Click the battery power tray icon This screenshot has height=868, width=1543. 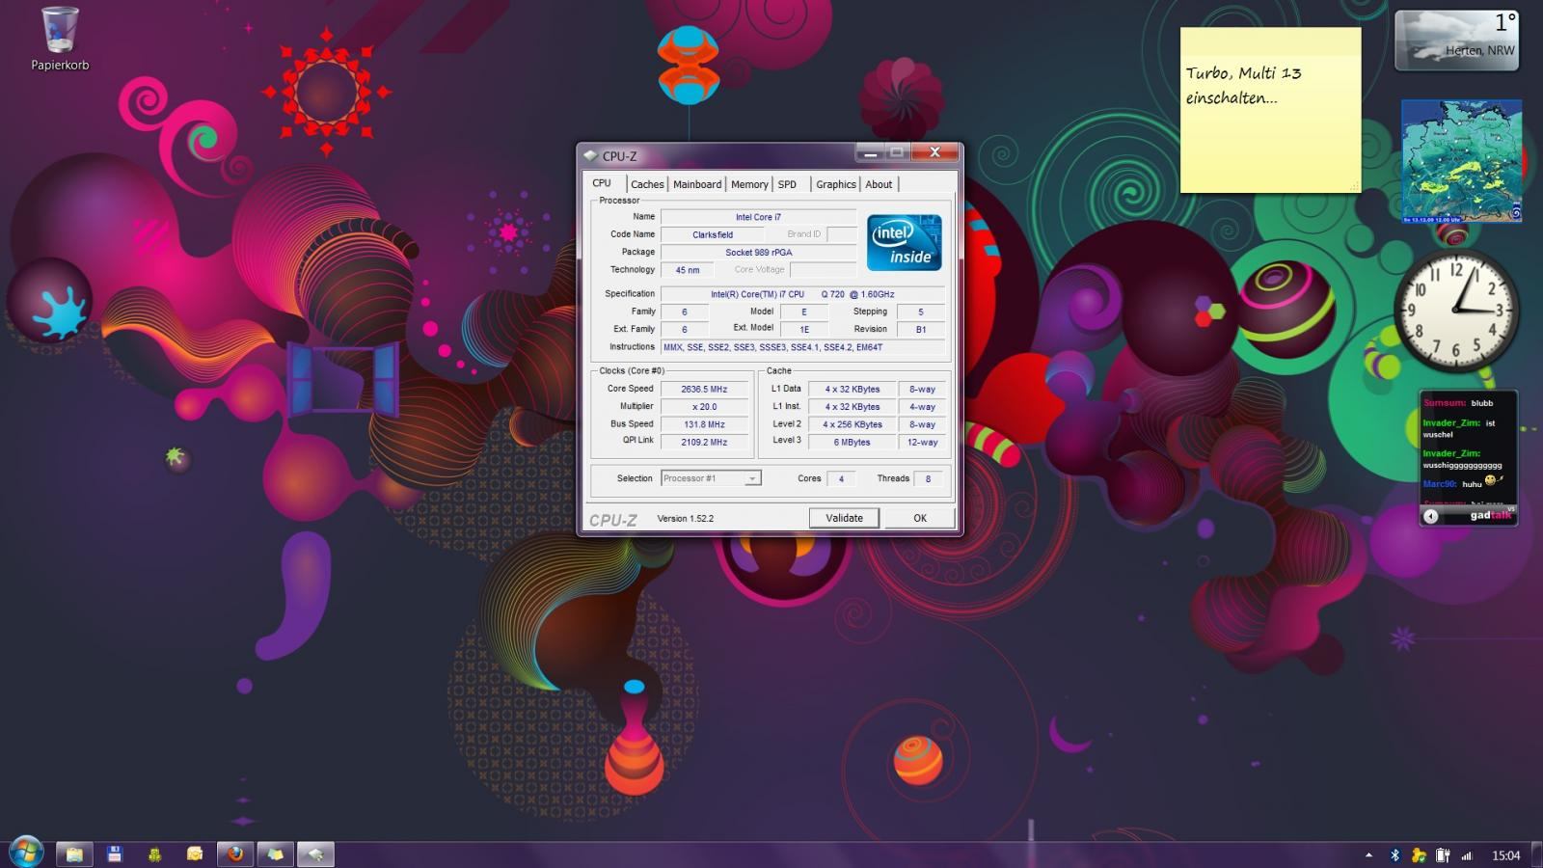point(1443,855)
